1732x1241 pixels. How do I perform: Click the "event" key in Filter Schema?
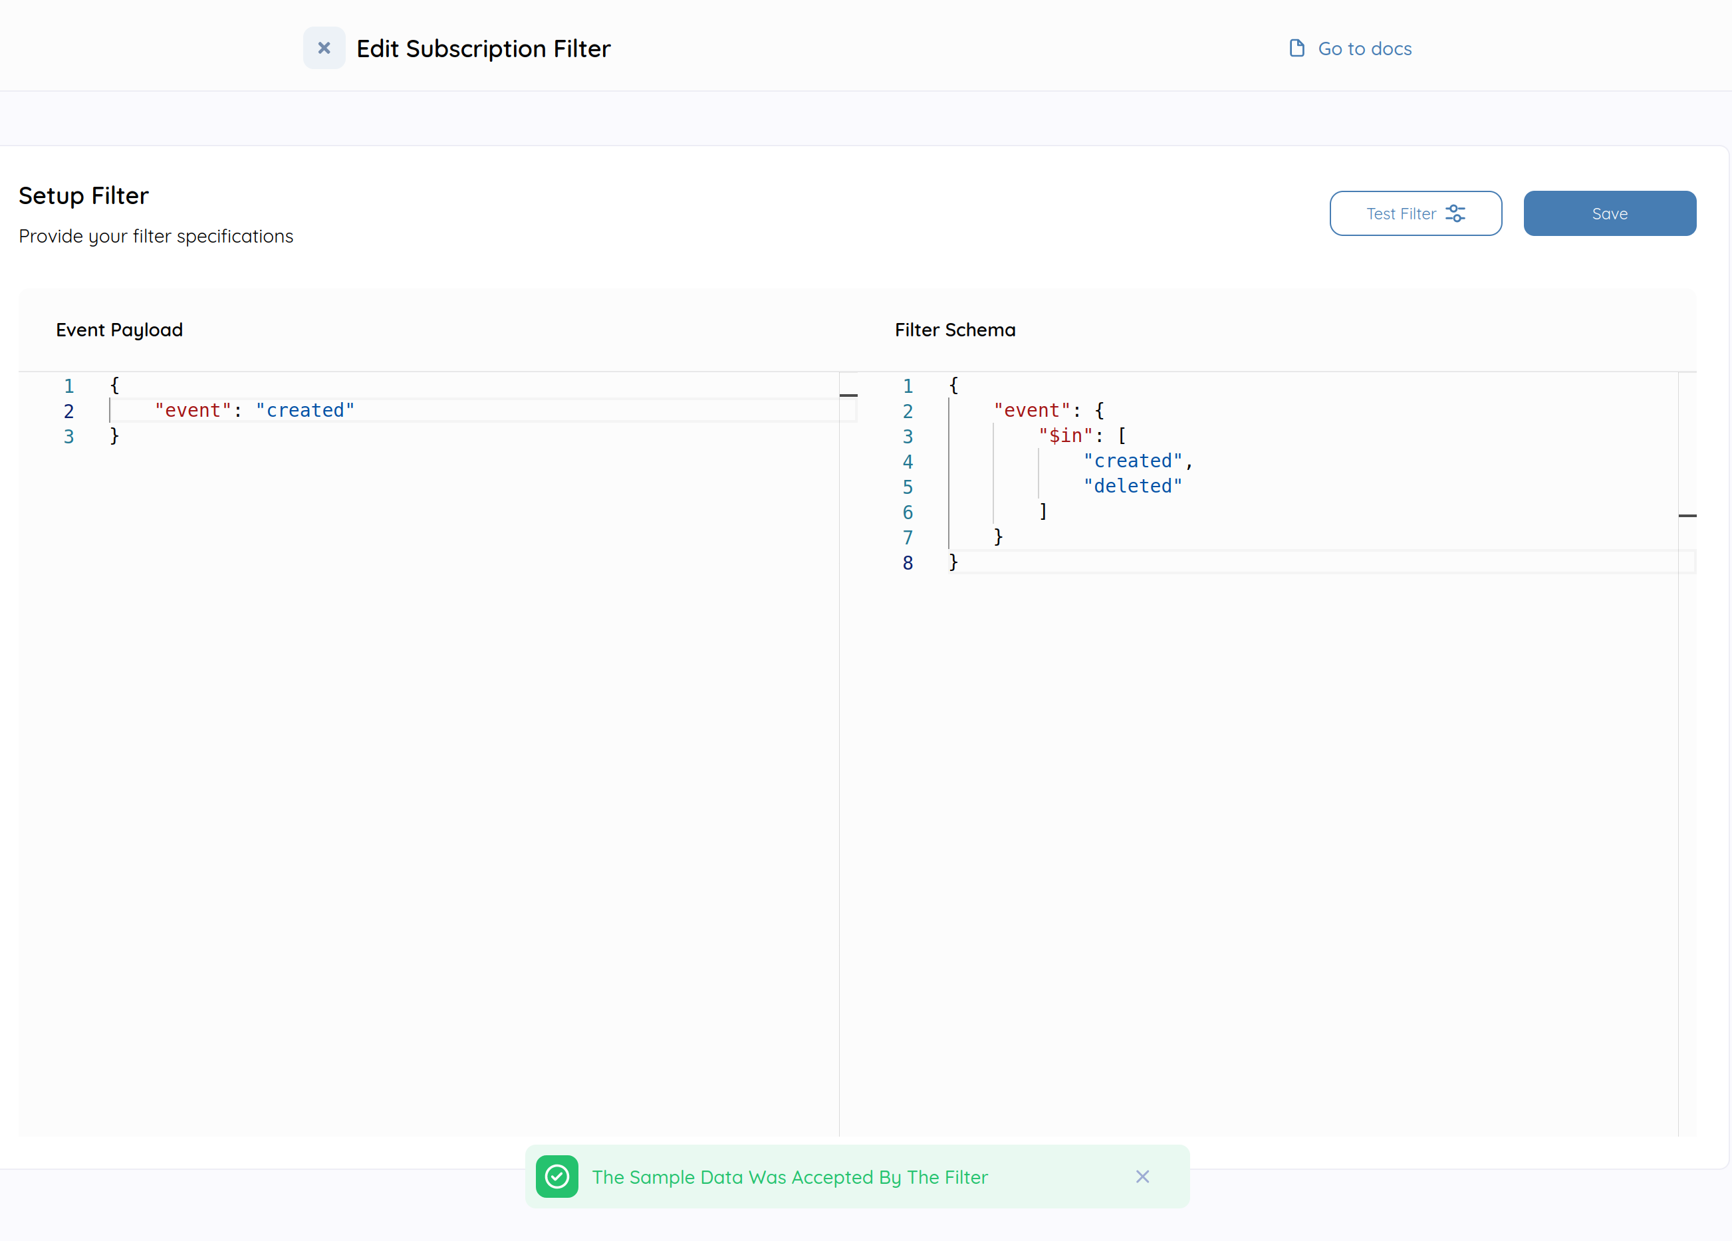click(x=1032, y=410)
